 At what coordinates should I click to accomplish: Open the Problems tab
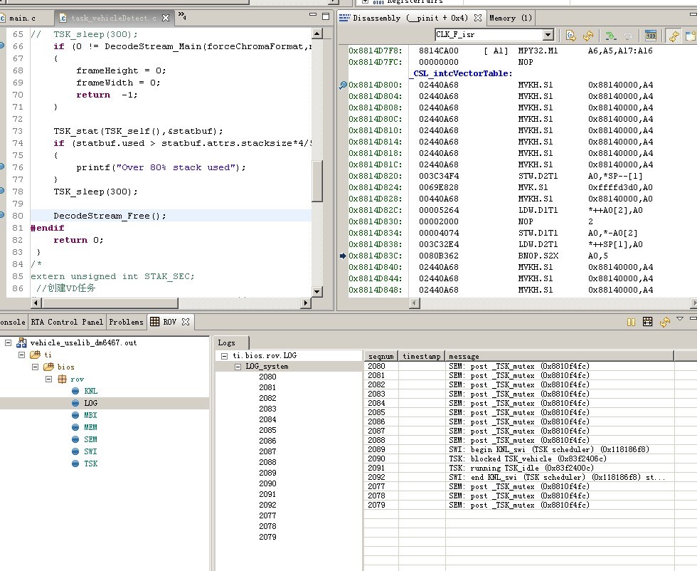[127, 322]
